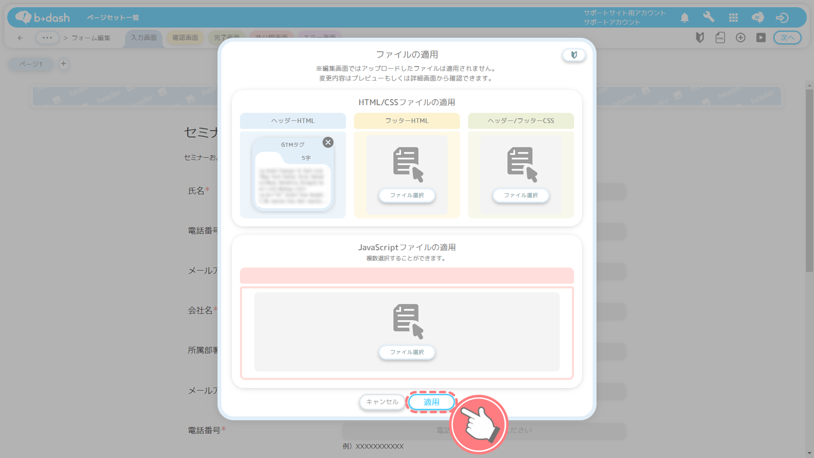Click the toolbar beginner guide icon

(700, 38)
